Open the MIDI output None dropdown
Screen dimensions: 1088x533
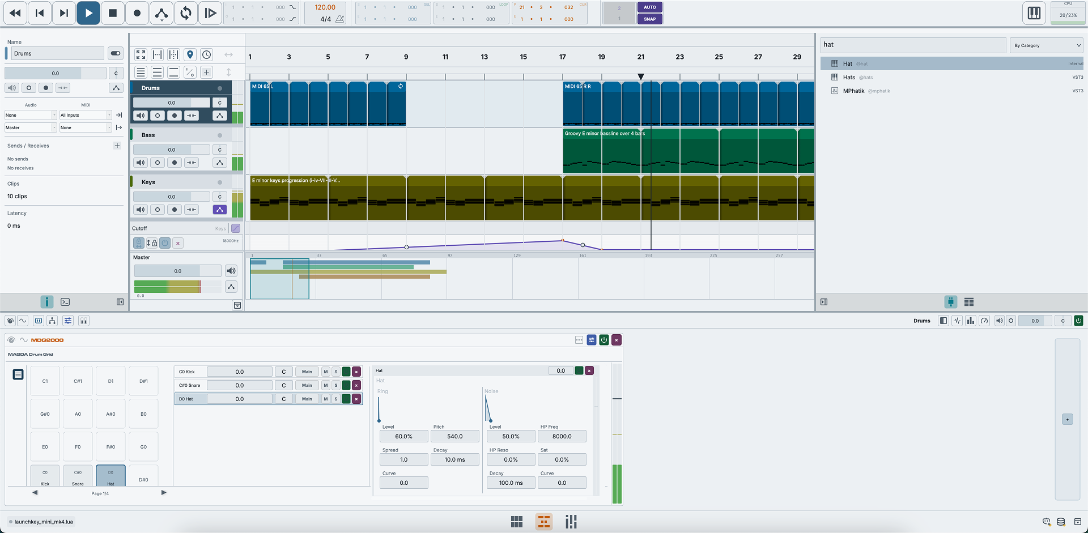[86, 127]
